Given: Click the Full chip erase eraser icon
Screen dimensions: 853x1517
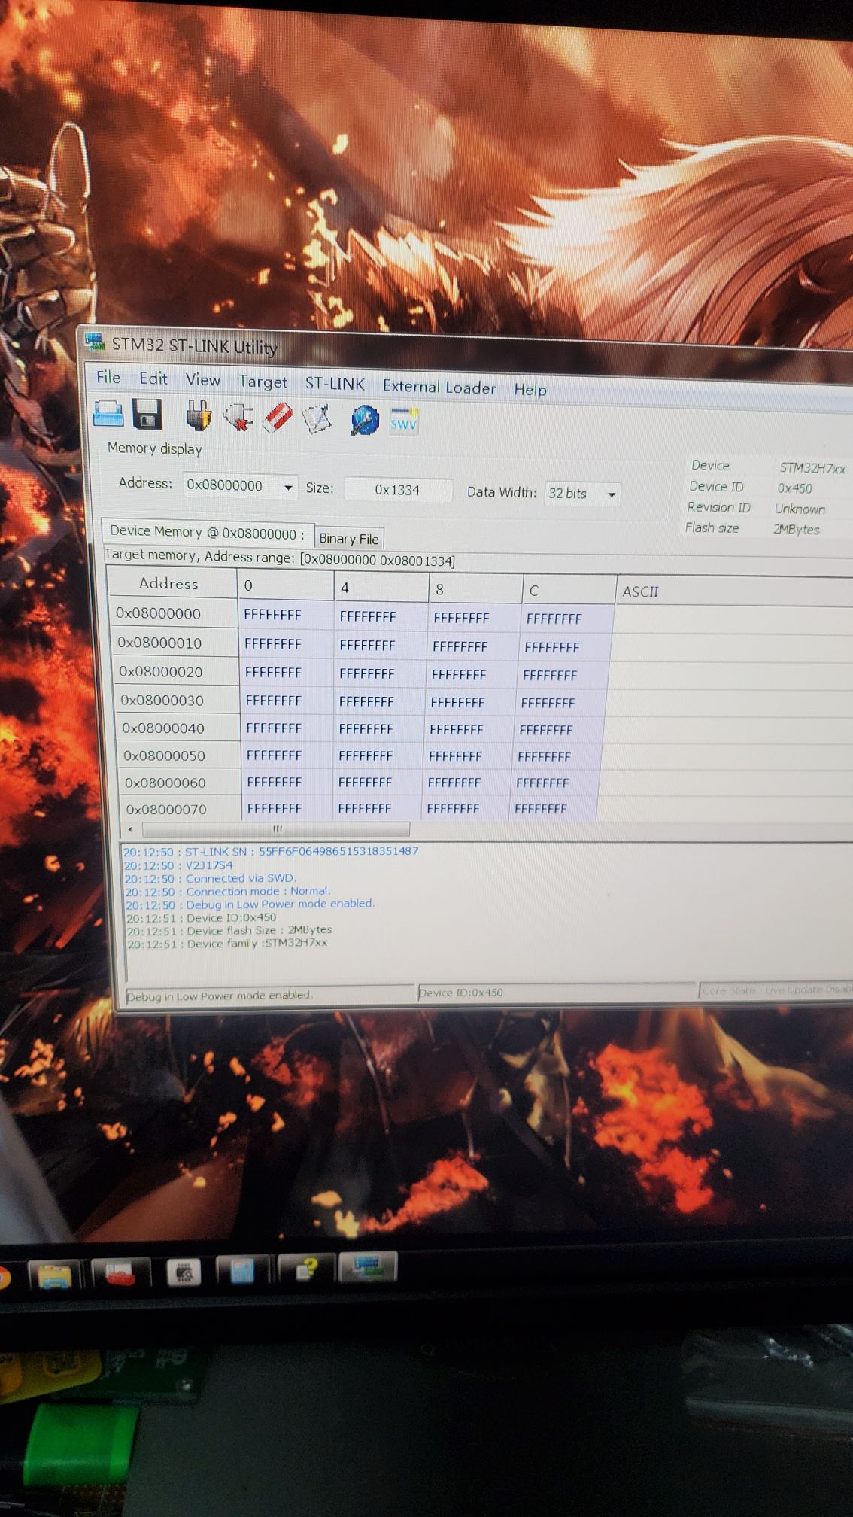Looking at the screenshot, I should pos(277,418).
